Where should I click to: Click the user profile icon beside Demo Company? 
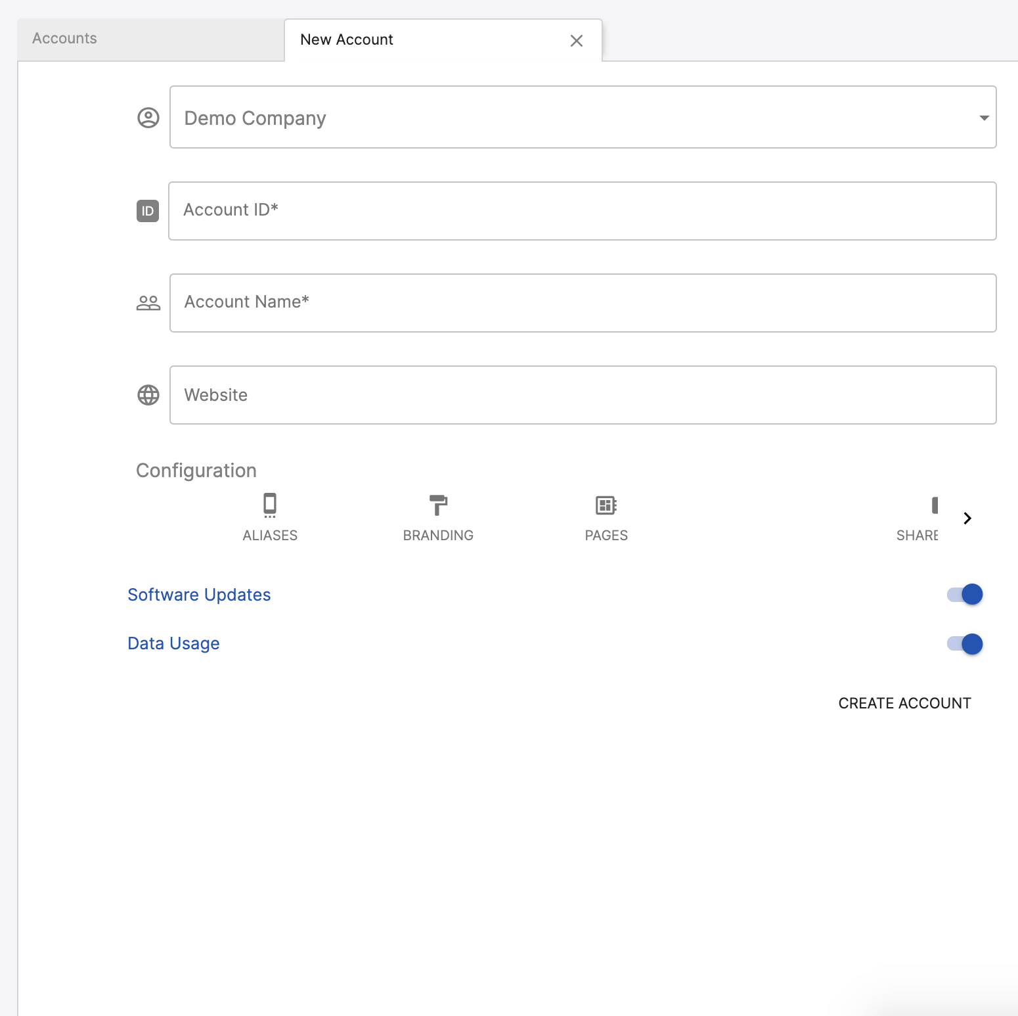tap(148, 118)
